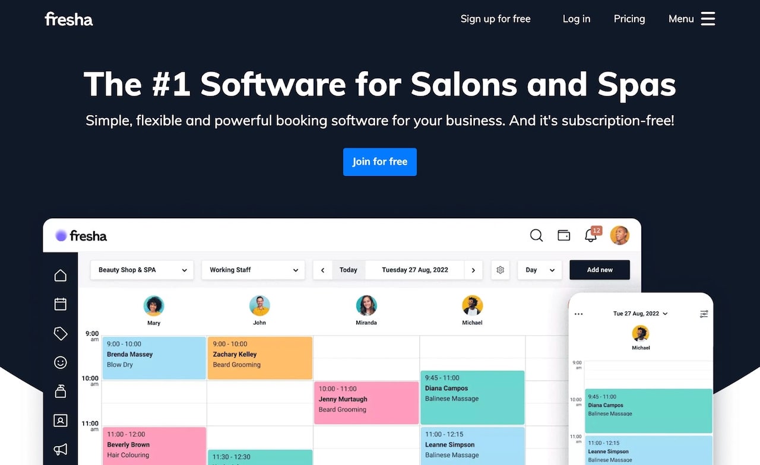Open the Working Staff dropdown
760x465 pixels.
coord(254,270)
